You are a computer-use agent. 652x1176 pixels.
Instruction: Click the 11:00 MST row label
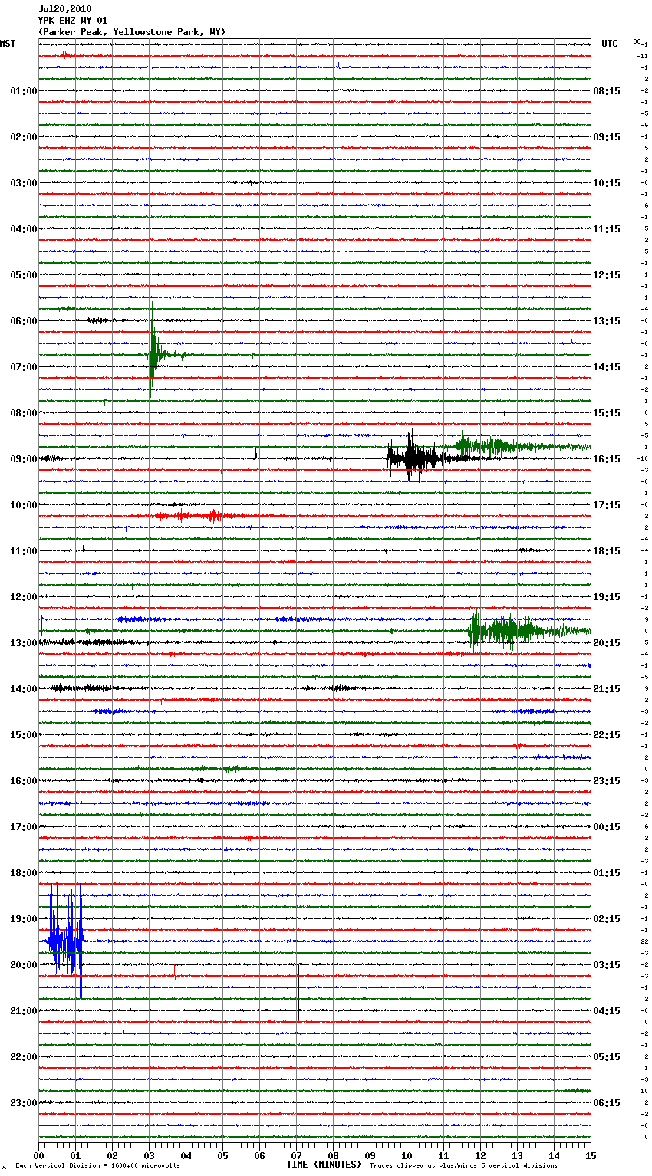pyautogui.click(x=24, y=551)
